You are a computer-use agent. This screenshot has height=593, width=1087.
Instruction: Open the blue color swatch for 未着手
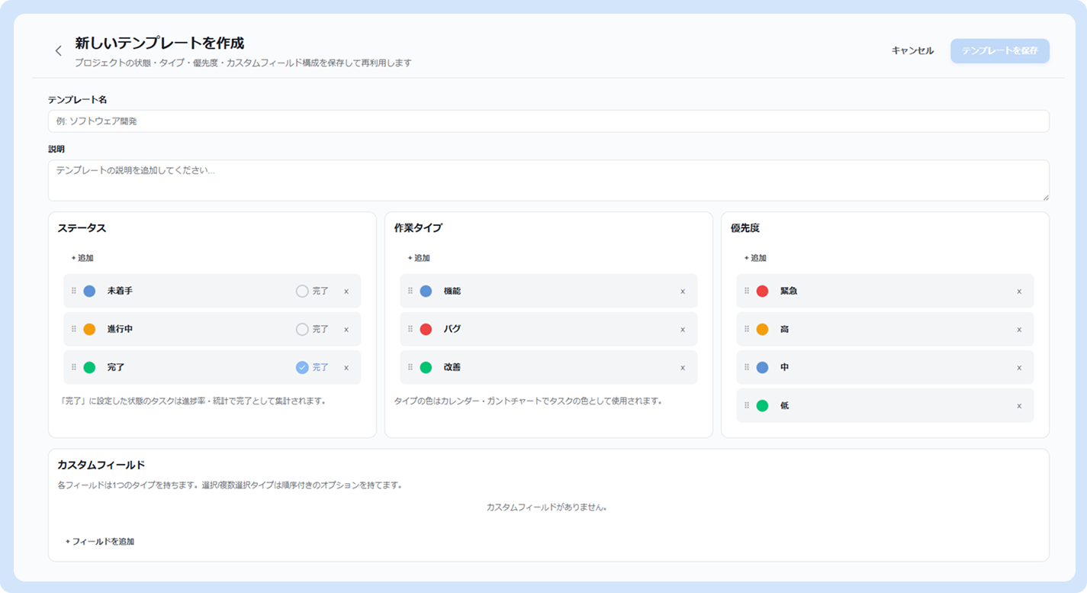click(x=89, y=291)
